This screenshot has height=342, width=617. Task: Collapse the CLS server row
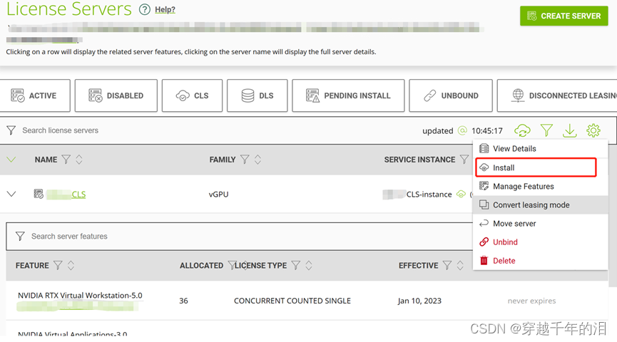[11, 195]
